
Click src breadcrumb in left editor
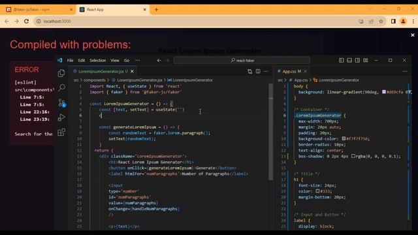click(x=76, y=80)
